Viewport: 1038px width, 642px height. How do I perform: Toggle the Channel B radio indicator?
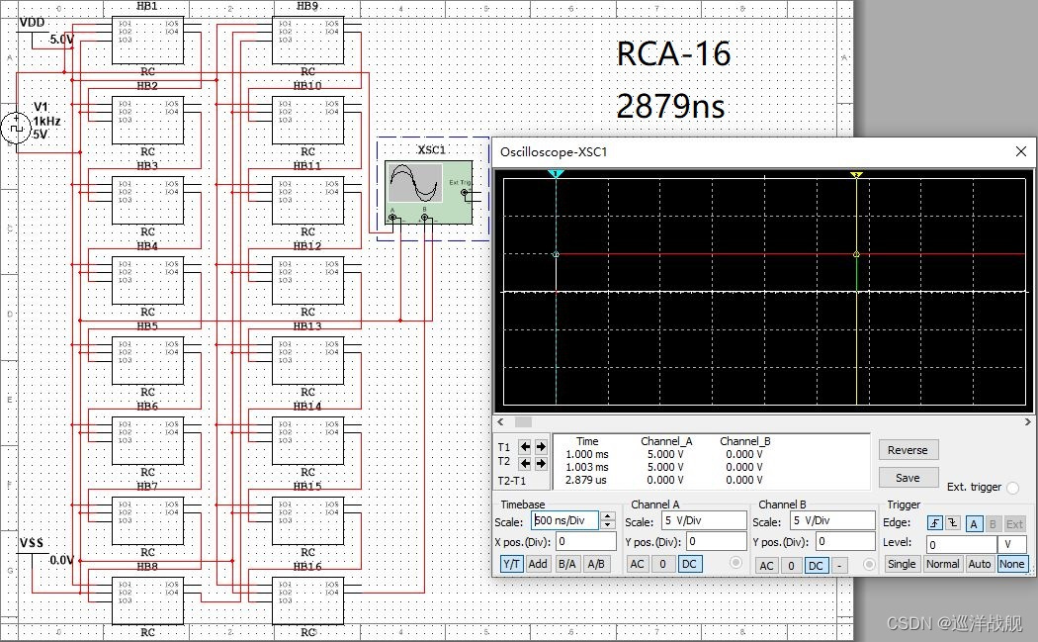click(869, 565)
